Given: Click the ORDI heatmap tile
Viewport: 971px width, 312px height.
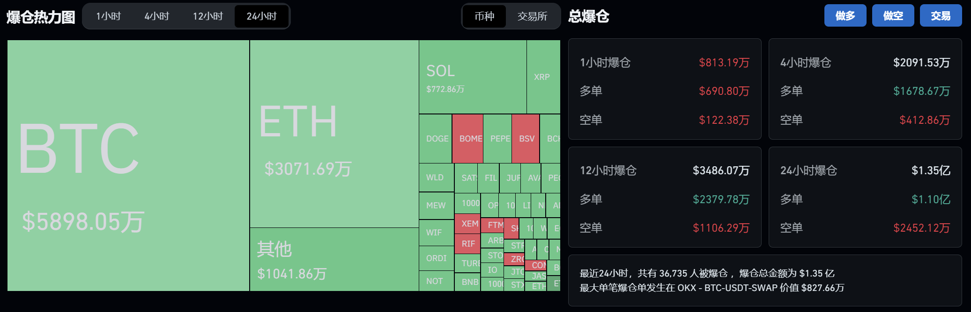Looking at the screenshot, I should 436,258.
